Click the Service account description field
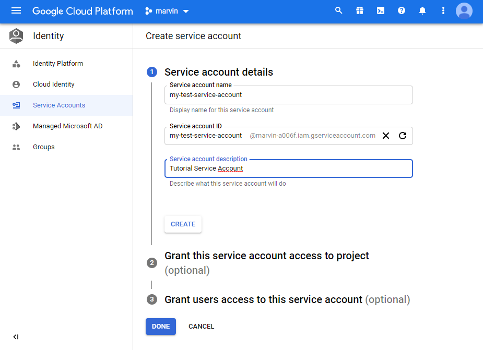Screen dimensions: 483x350 [289, 168]
